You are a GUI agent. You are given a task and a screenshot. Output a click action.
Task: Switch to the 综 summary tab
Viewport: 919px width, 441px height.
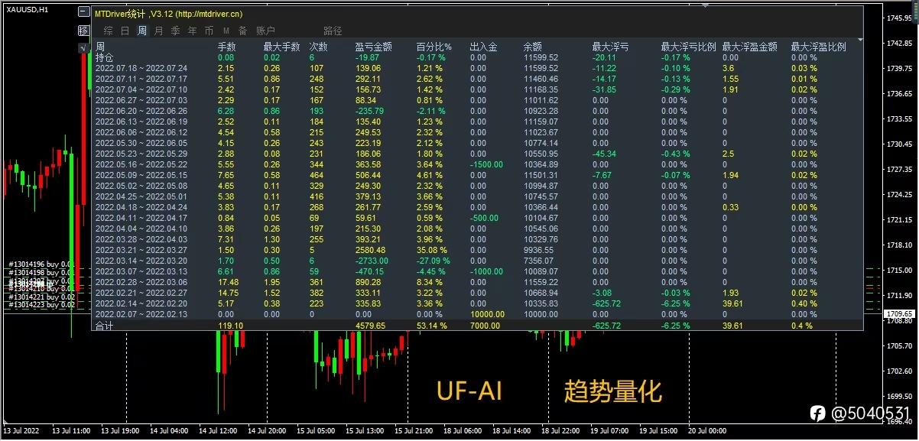108,31
